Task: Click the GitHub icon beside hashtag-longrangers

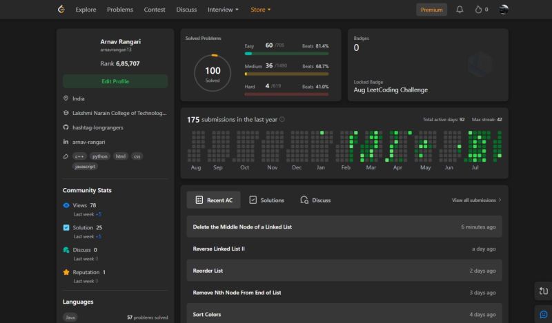Action: point(66,127)
